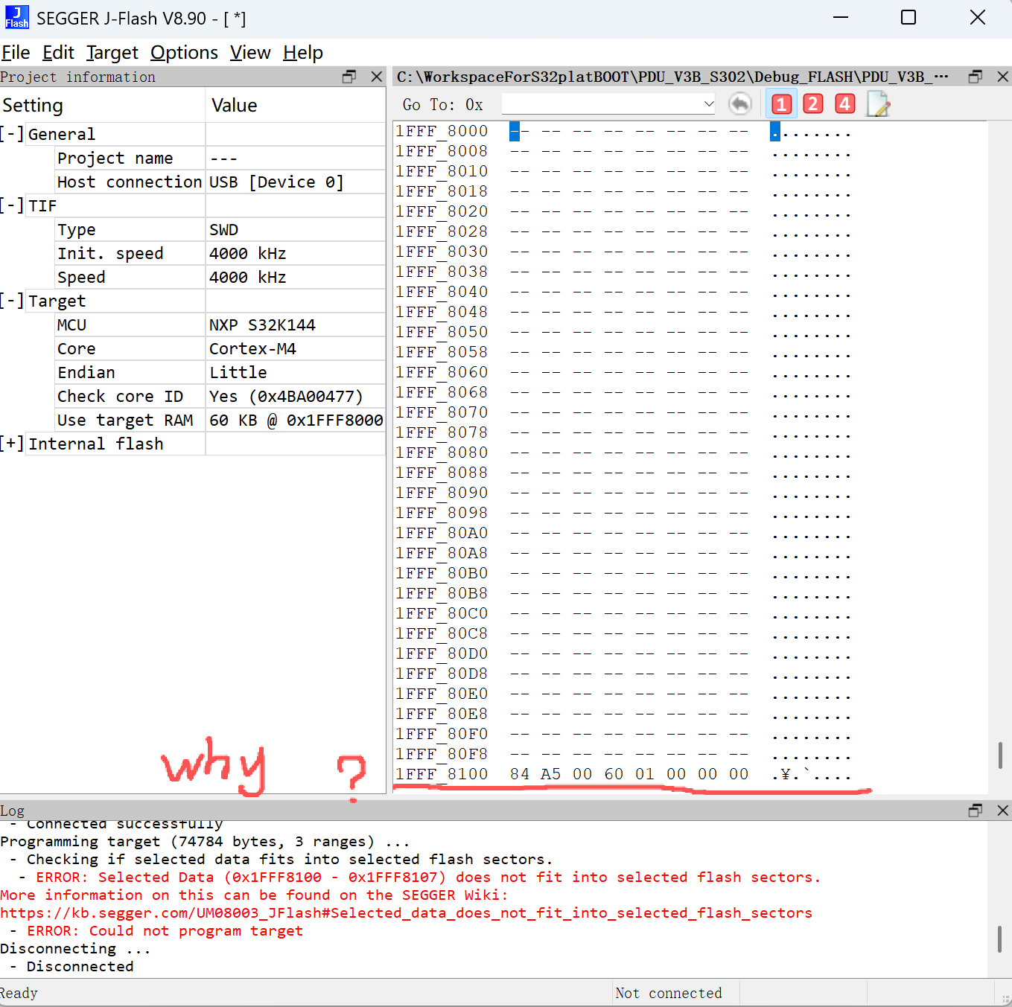The image size is (1012, 1007).
Task: Select the 'Yes (0x4BA00477)' core ID value
Action: [286, 397]
